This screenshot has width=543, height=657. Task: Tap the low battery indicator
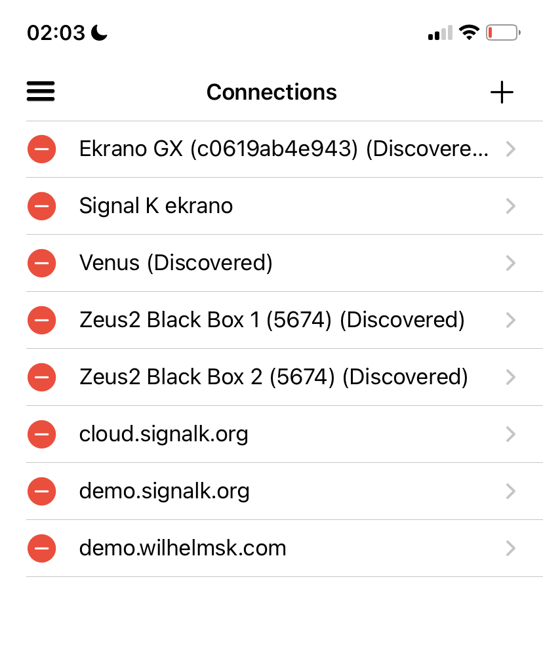point(503,32)
